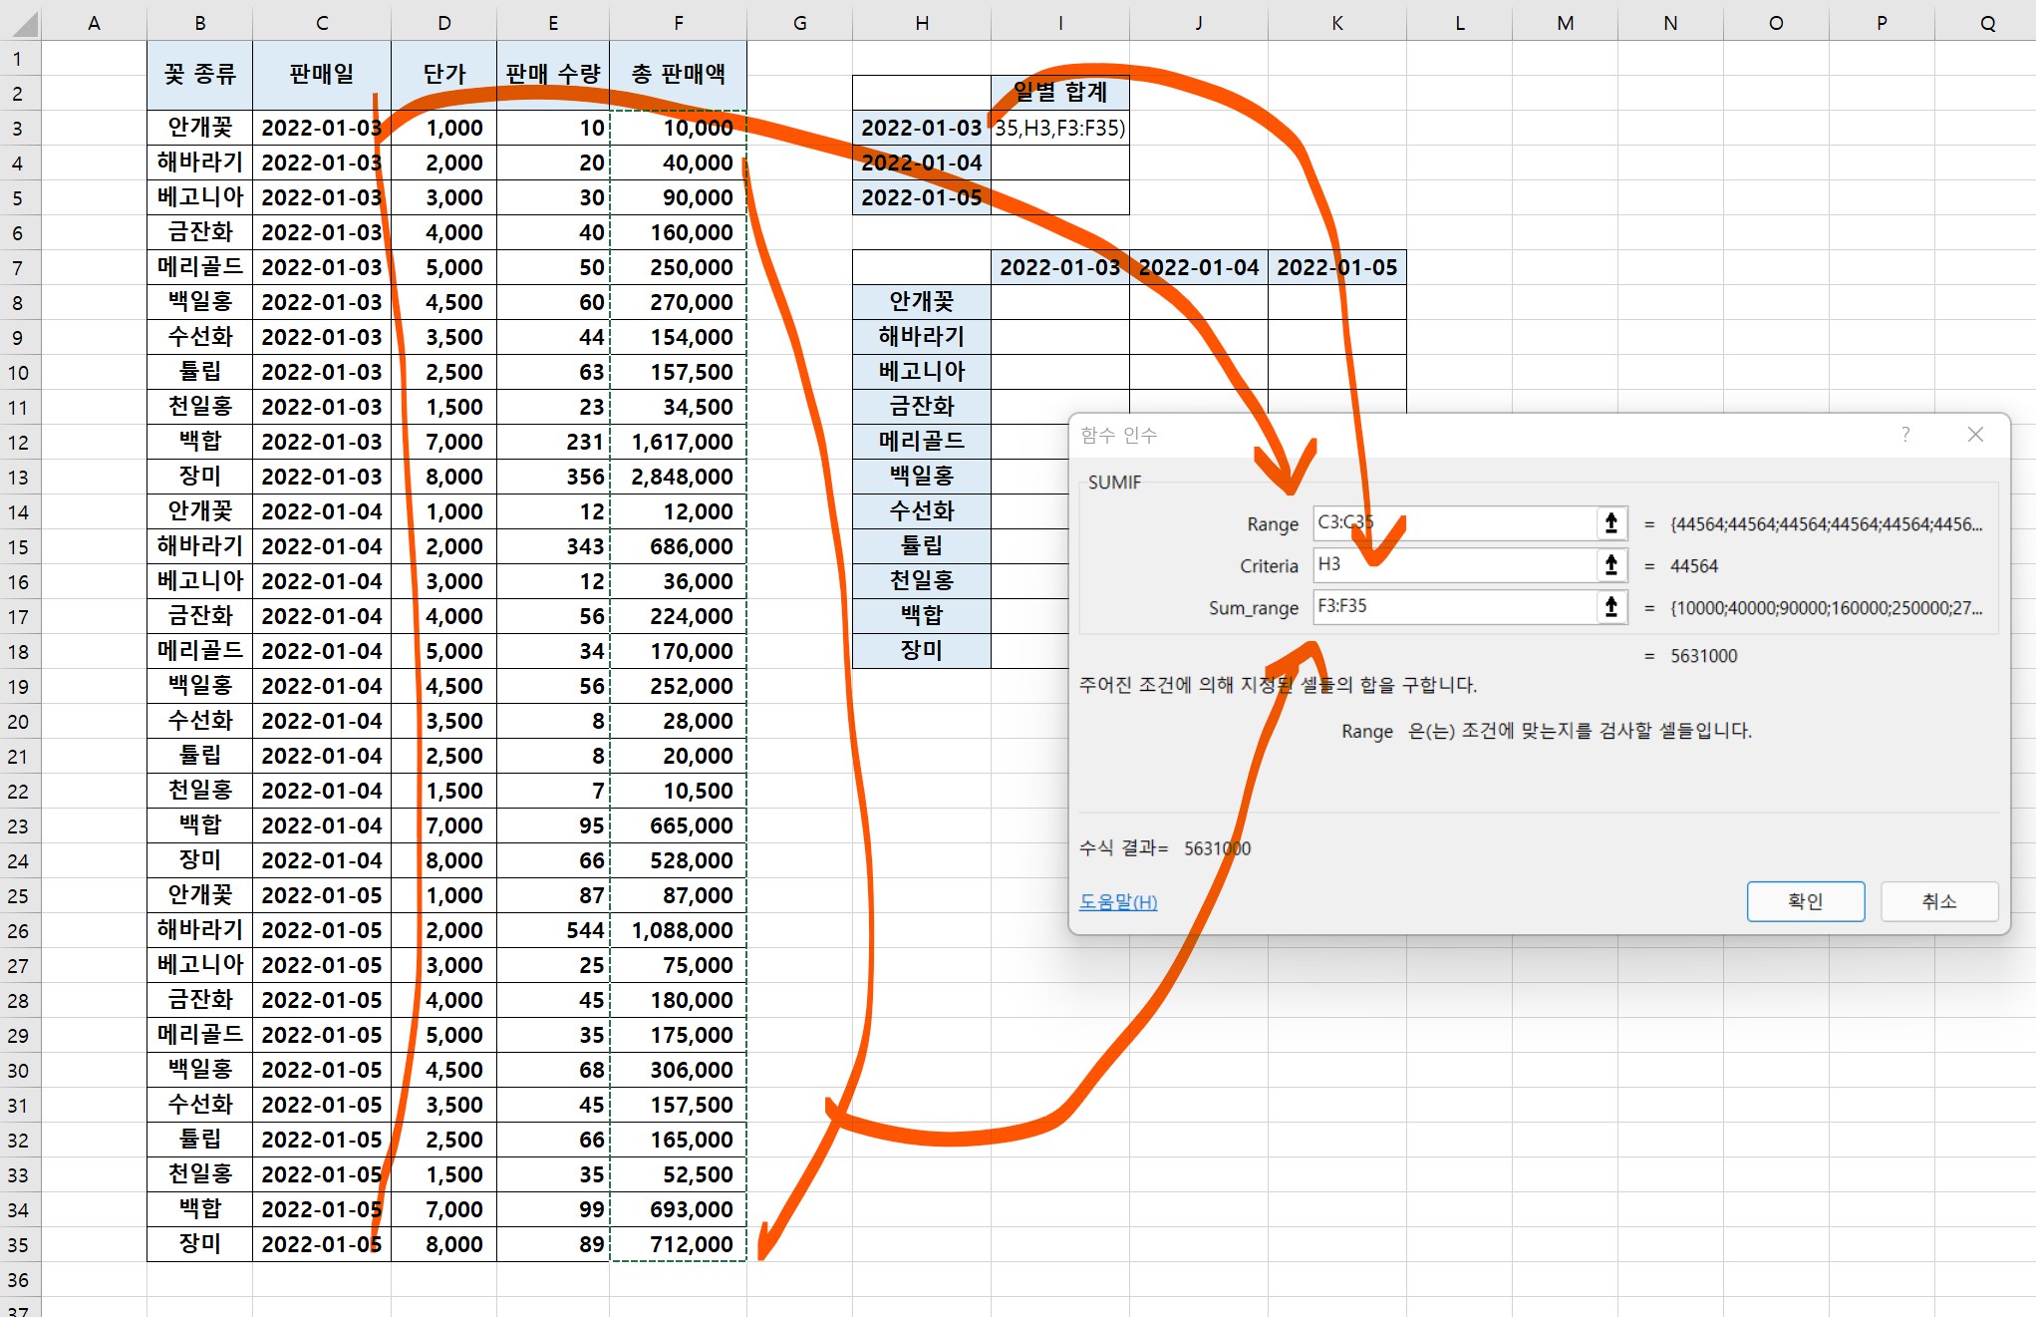Select date cell 2022-01-04 in column H

coord(921,164)
